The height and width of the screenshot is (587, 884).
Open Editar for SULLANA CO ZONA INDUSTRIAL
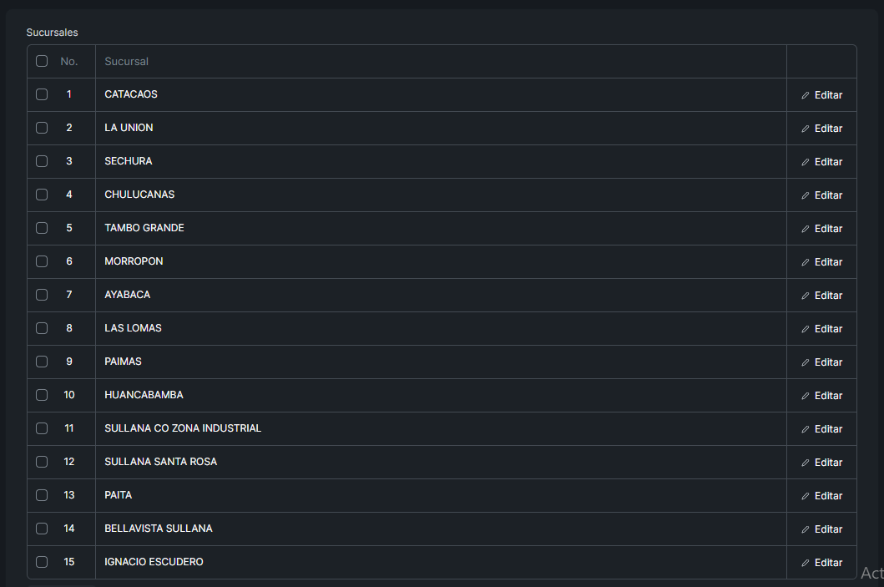[822, 429]
